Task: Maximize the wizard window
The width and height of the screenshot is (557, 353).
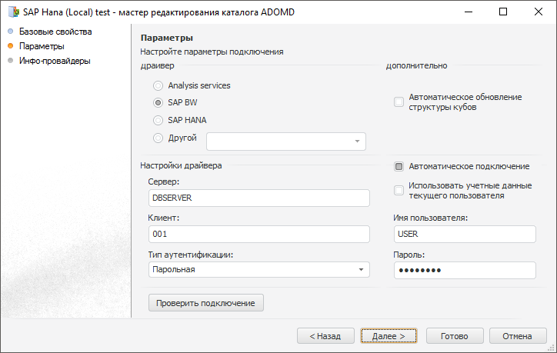Action: [x=502, y=12]
